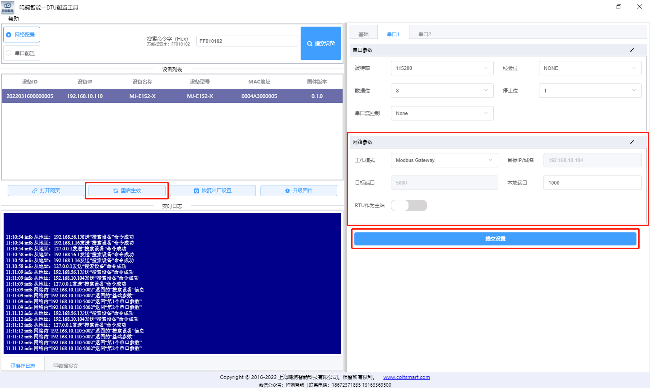The width and height of the screenshot is (650, 388).
Task: Switch to the 操作日志 tab
Action: coord(23,365)
